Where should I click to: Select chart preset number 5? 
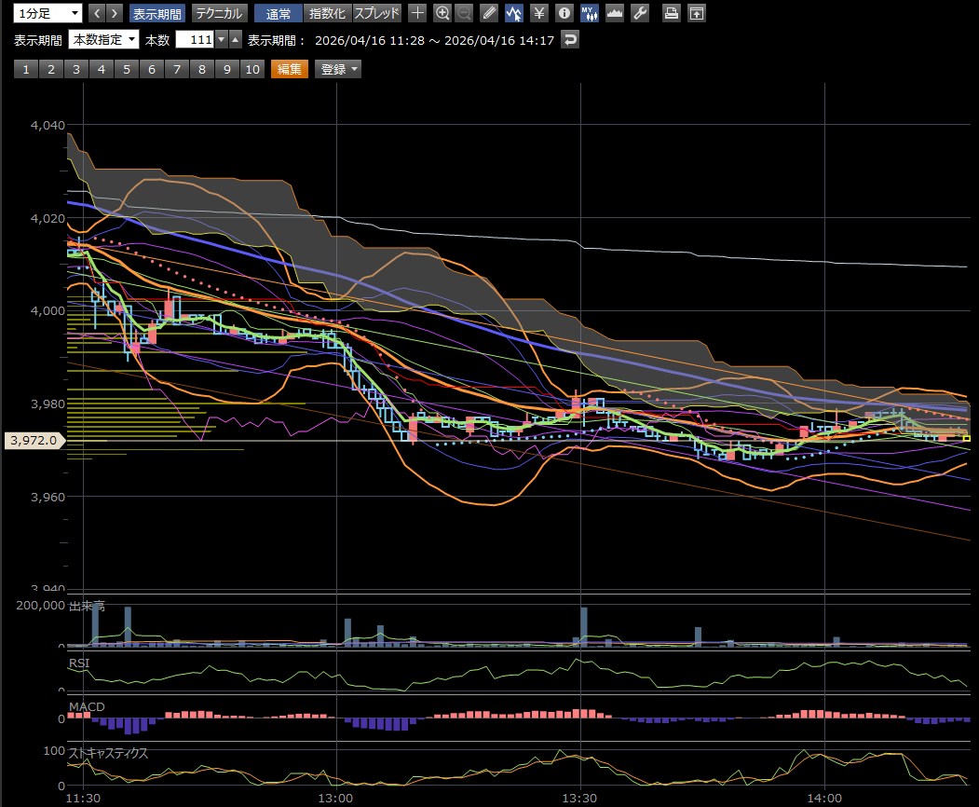click(126, 69)
